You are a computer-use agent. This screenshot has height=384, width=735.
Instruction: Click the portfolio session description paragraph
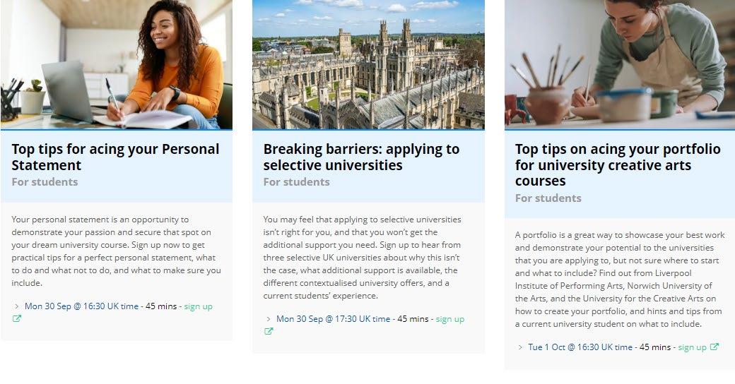[x=619, y=280]
